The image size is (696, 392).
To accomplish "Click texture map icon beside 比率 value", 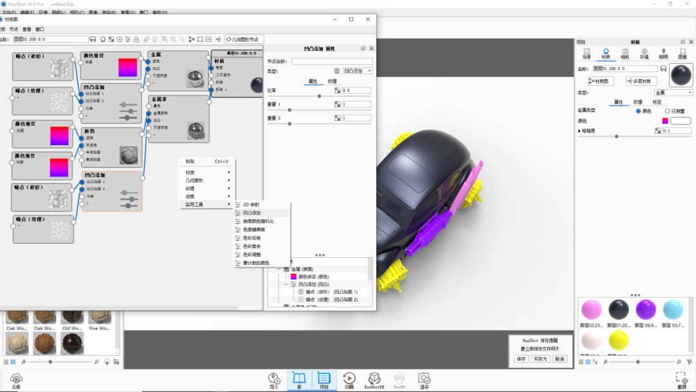I will 337,90.
